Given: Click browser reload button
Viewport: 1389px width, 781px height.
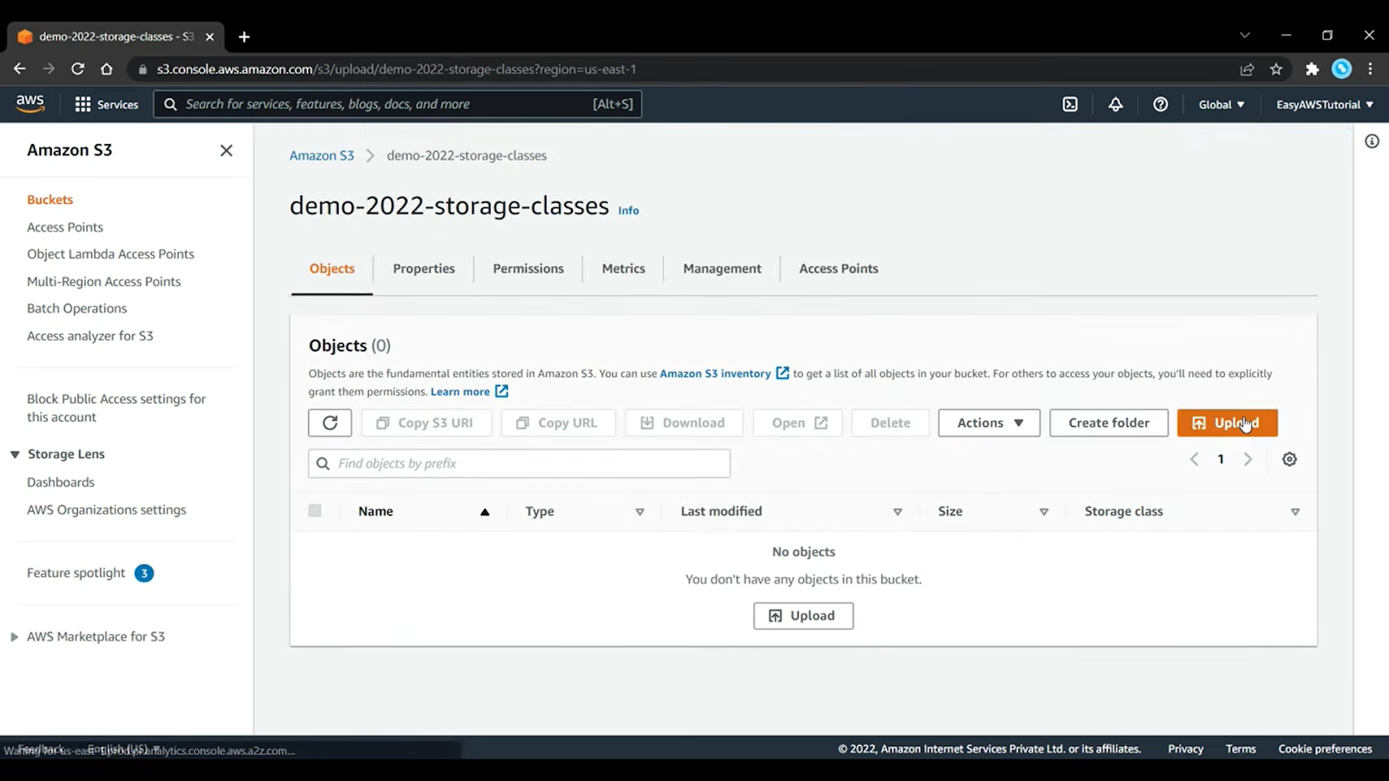Looking at the screenshot, I should pyautogui.click(x=77, y=69).
